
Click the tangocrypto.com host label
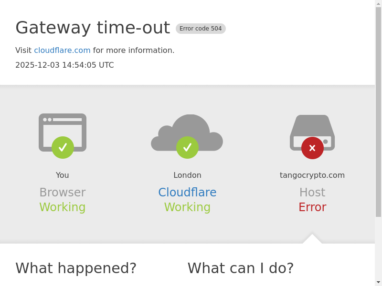(x=312, y=175)
